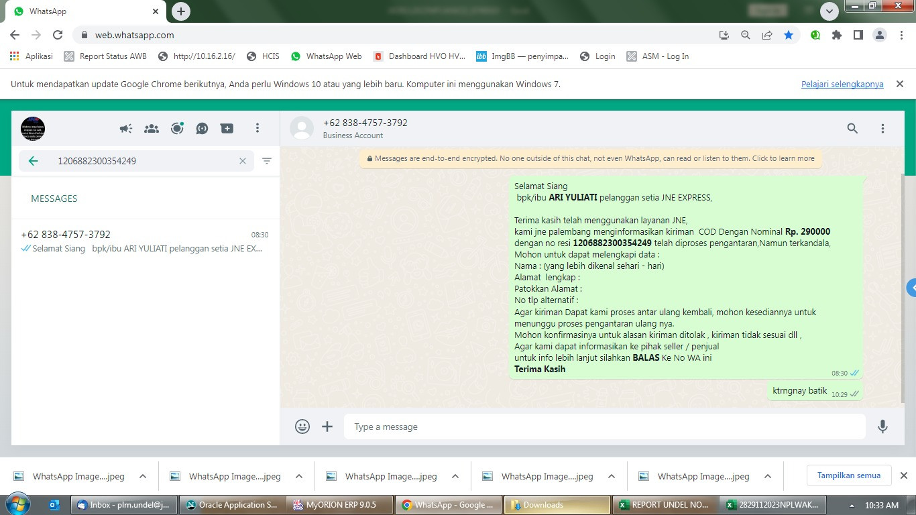Expand the tab search dropdown
Image resolution: width=916 pixels, height=515 pixels.
coord(829,11)
